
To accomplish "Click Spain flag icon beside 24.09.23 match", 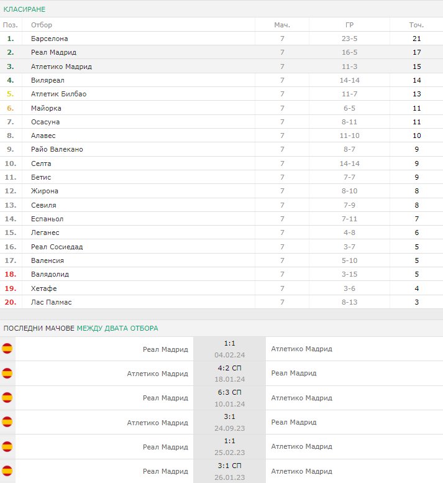I will (x=7, y=422).
